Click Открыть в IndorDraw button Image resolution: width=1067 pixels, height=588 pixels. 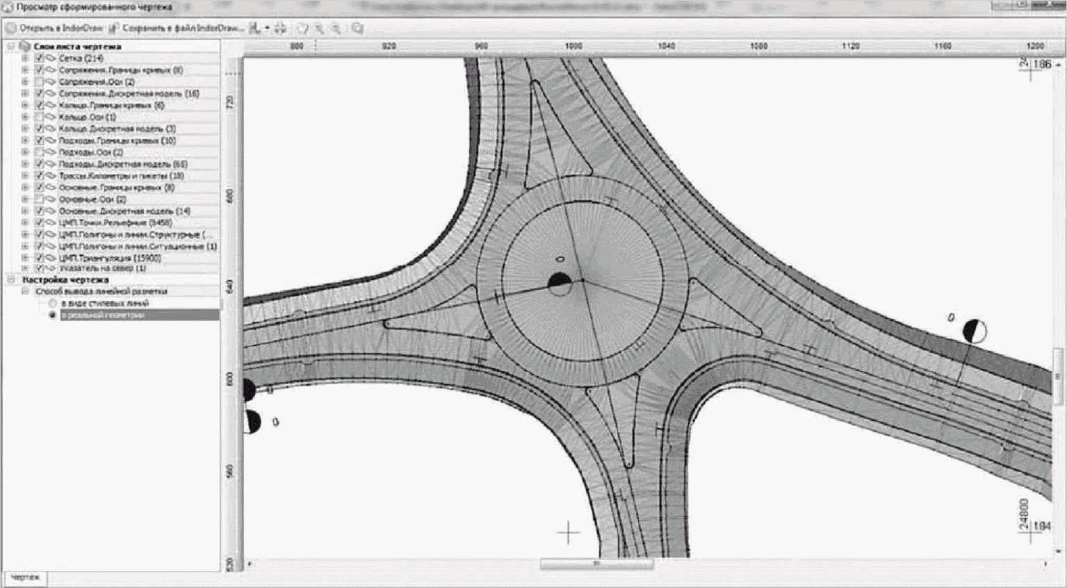(x=54, y=28)
